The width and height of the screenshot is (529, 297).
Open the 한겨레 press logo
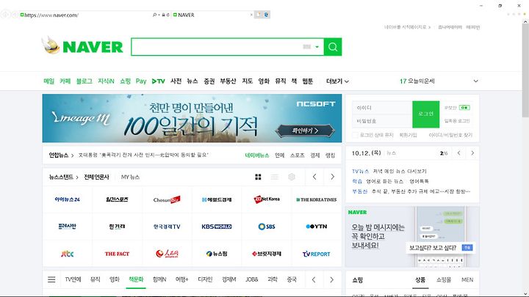point(117,227)
